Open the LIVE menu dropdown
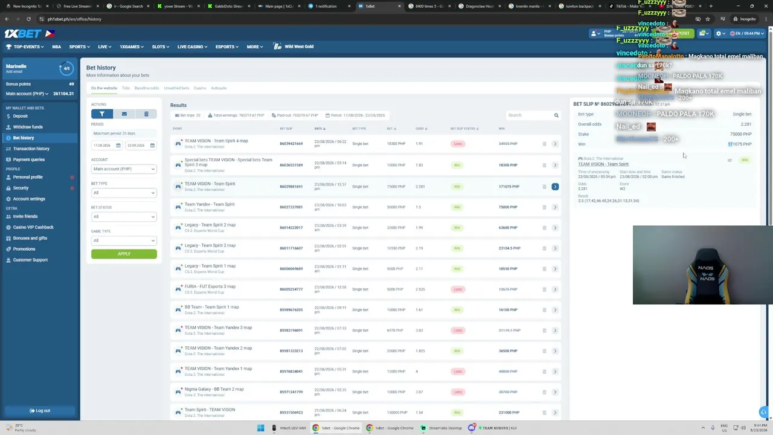Image resolution: width=773 pixels, height=435 pixels. (x=104, y=47)
